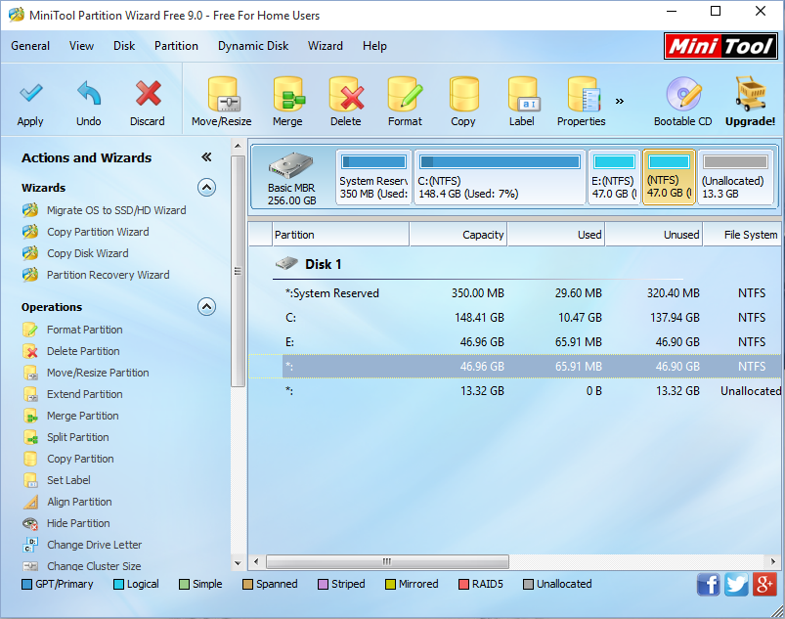
Task: Collapse the Actions and Wizards panel
Action: pos(206,157)
